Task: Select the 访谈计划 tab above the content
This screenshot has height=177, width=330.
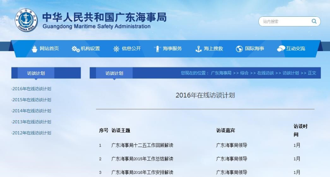Action: 114,73
